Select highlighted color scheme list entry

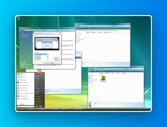point(41,54)
